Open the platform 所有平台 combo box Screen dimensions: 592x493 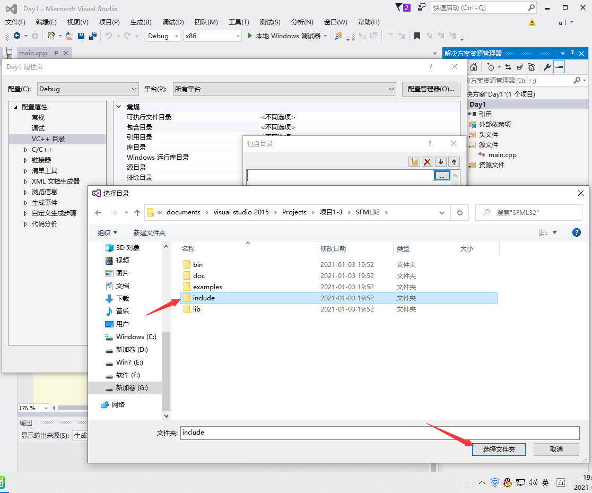284,89
